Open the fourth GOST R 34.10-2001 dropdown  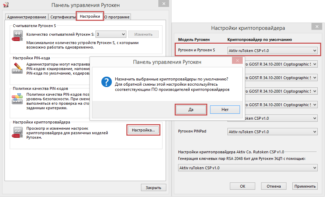click(281, 105)
